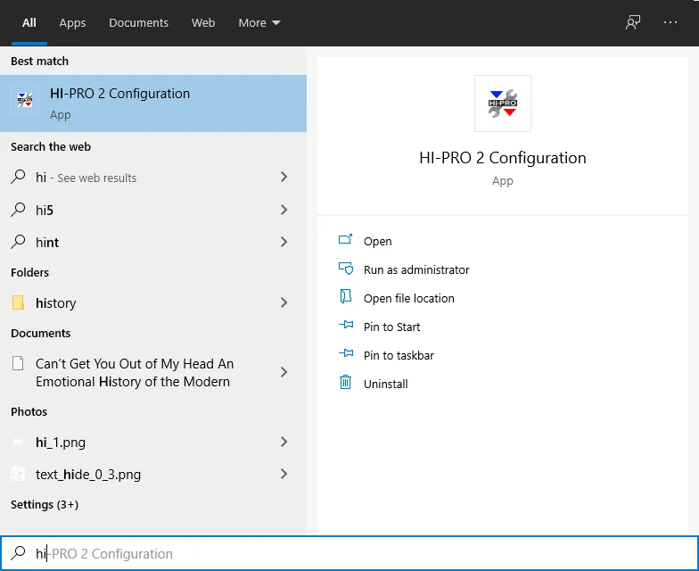
Task: Click the Open icon in actions list
Action: point(346,239)
